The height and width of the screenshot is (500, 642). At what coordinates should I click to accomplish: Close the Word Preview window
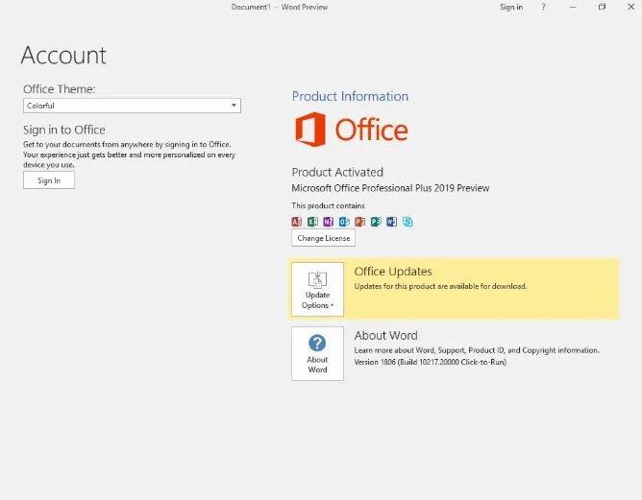point(630,7)
